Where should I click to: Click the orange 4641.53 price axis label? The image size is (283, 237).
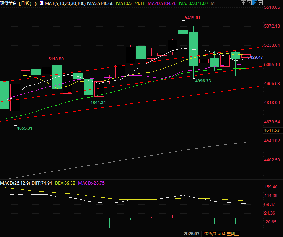pyautogui.click(x=271, y=130)
